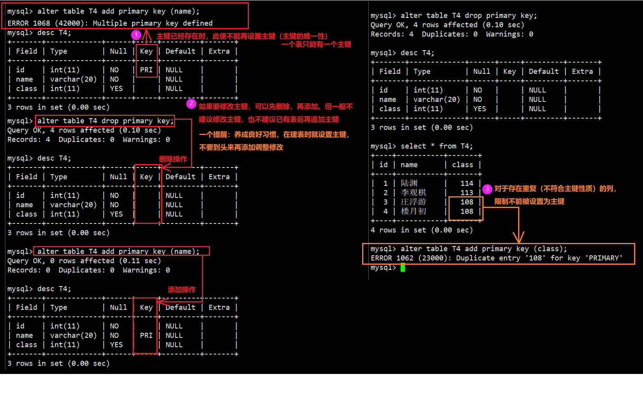The width and height of the screenshot is (643, 393).
Task: Click the "select * from T4;" command
Action: pyautogui.click(x=437, y=146)
